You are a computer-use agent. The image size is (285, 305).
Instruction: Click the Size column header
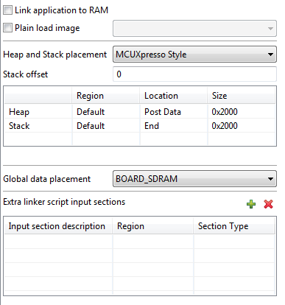pyautogui.click(x=242, y=96)
